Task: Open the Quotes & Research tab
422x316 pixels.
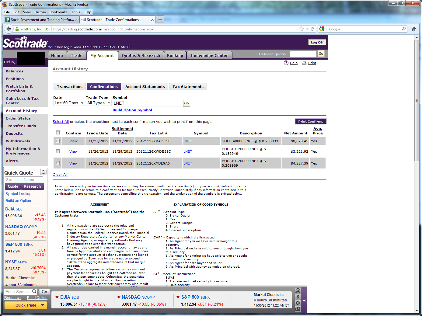Action: click(x=141, y=56)
